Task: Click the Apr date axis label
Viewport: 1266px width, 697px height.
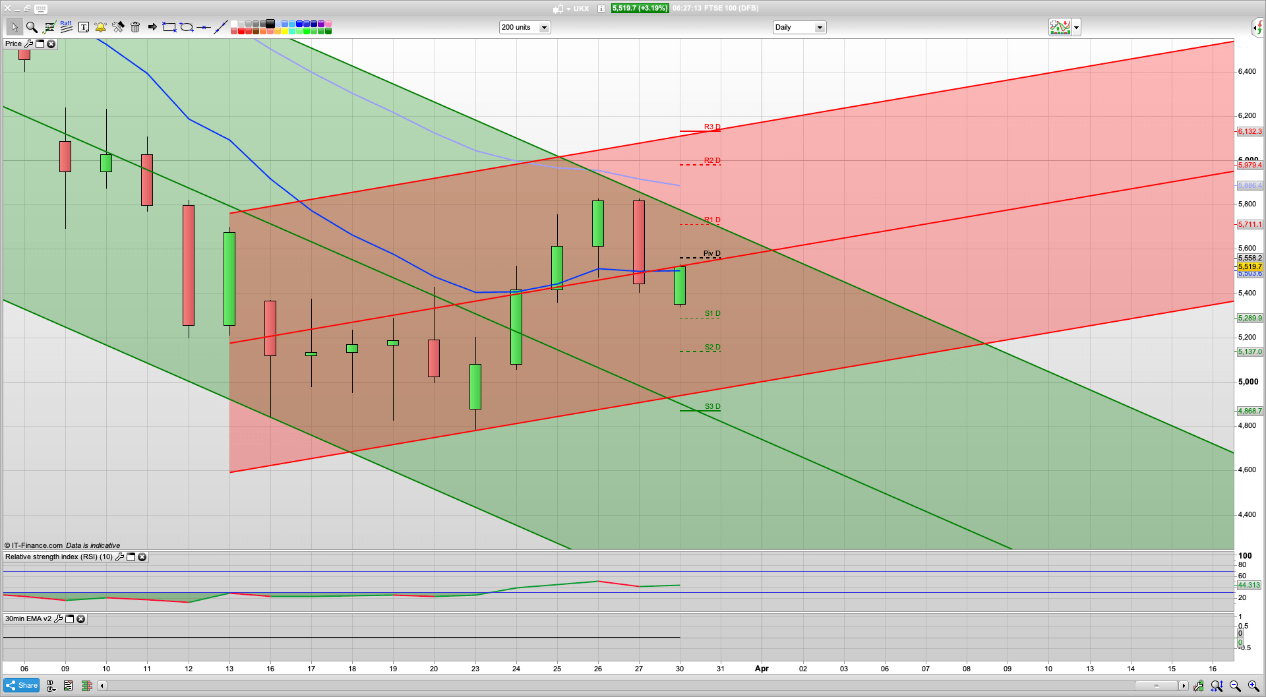Action: click(762, 668)
